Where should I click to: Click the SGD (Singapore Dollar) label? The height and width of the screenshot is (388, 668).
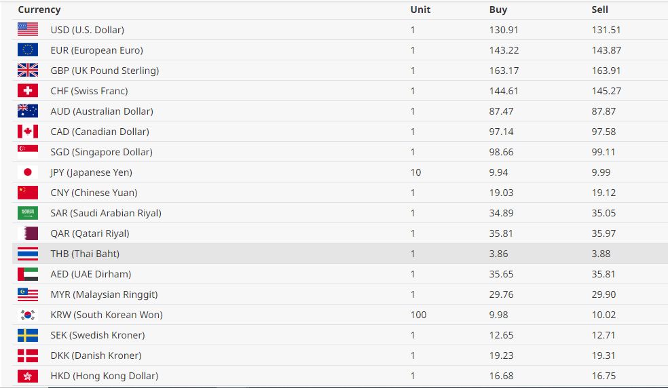click(x=101, y=152)
